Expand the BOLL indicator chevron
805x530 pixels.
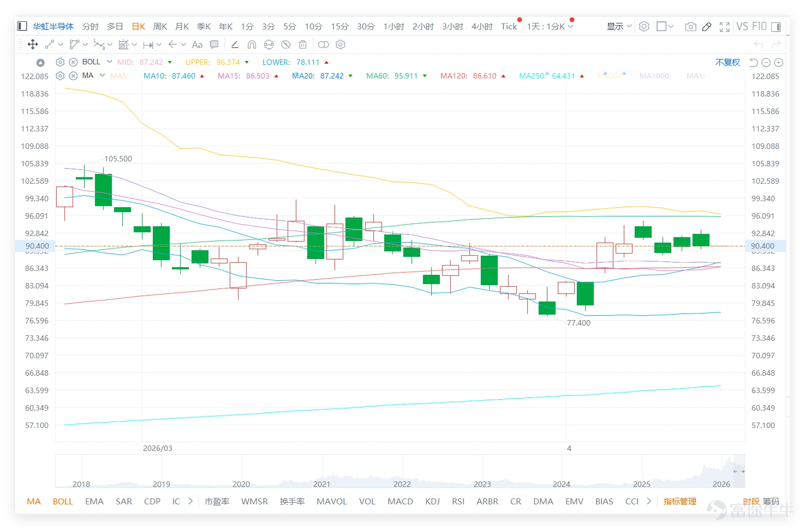[x=109, y=62]
